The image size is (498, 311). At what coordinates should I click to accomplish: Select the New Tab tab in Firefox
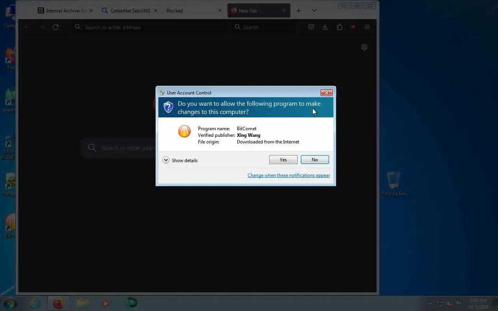[x=259, y=11]
